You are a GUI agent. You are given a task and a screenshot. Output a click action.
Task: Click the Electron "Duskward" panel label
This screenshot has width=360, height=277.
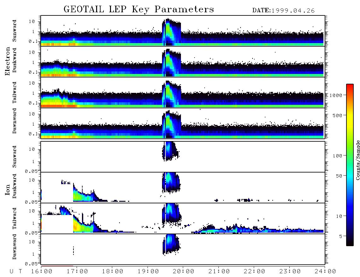pyautogui.click(x=15, y=60)
